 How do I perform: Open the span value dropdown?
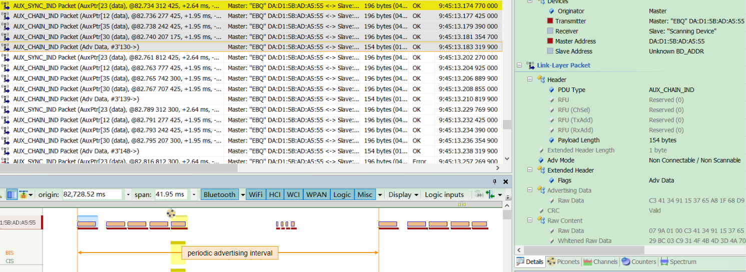[x=194, y=194]
